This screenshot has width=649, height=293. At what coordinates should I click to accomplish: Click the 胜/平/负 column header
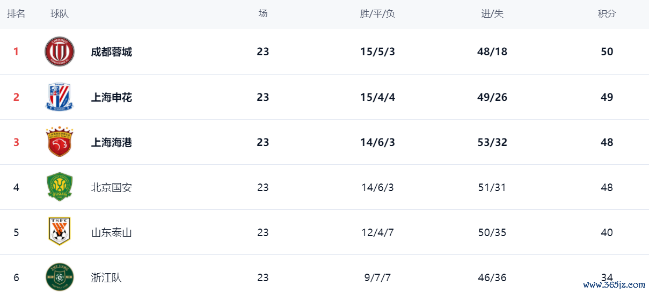[377, 14]
